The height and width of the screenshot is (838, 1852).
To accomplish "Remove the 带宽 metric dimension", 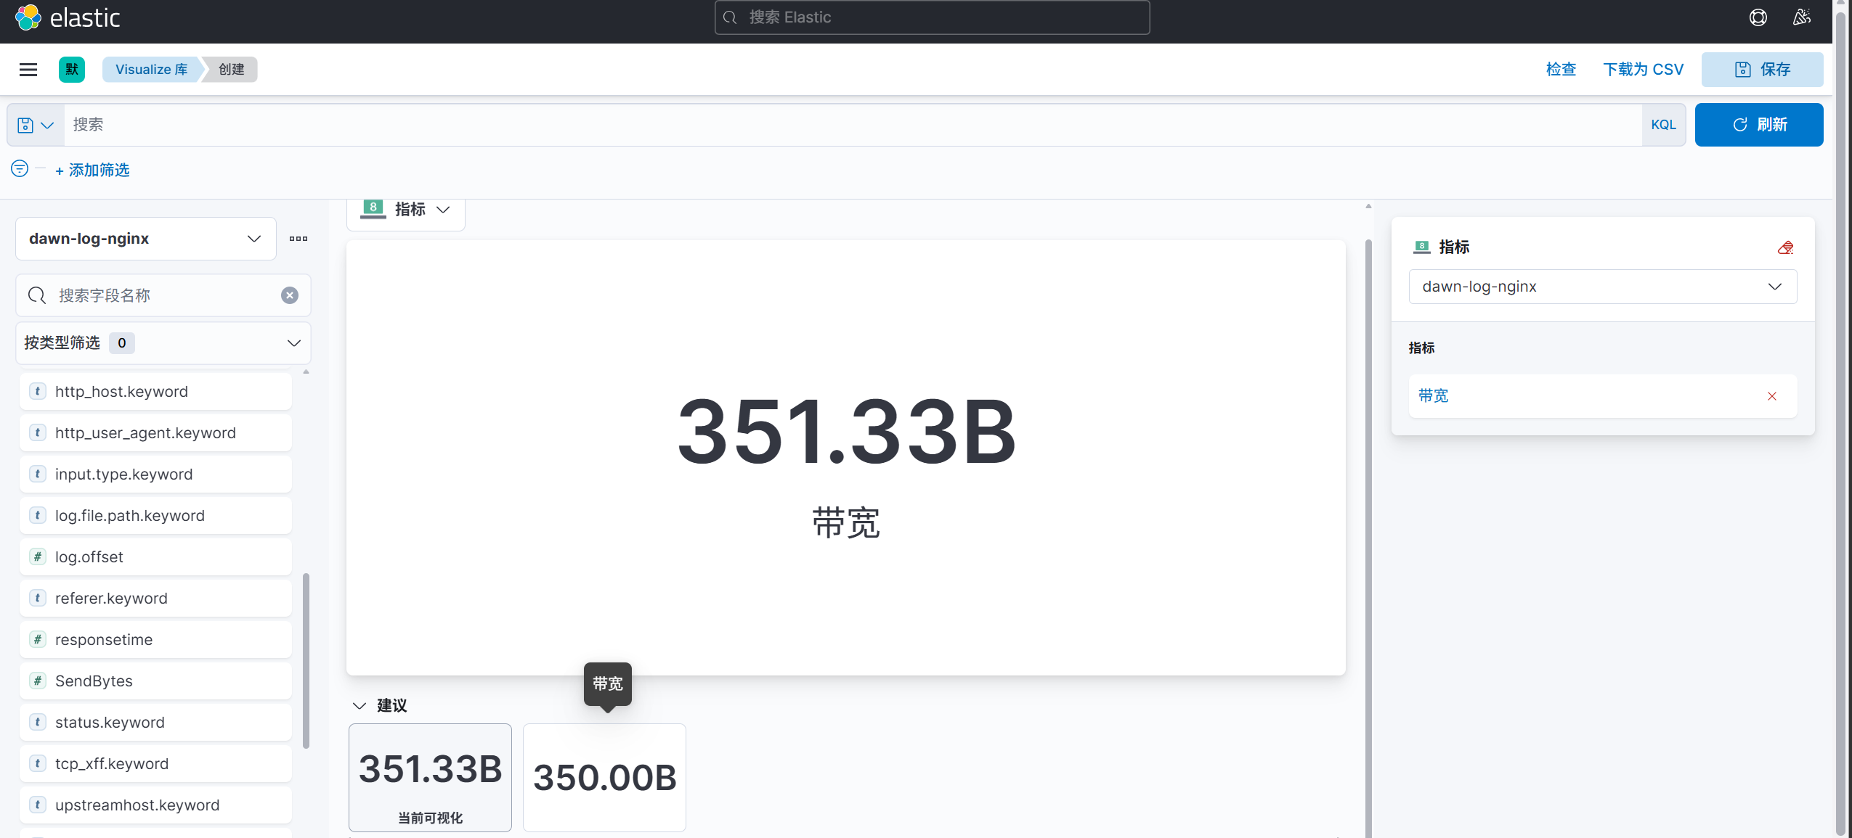I will click(x=1772, y=396).
